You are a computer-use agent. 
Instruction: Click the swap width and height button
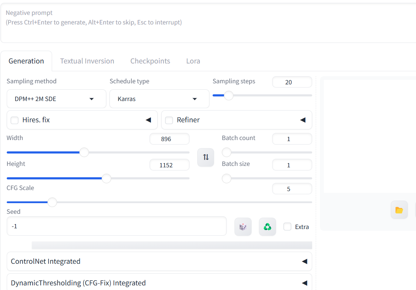[x=206, y=157]
